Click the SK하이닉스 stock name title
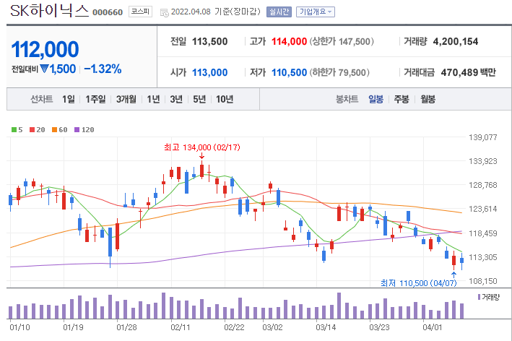Image resolution: width=512 pixels, height=341 pixels. (50, 11)
